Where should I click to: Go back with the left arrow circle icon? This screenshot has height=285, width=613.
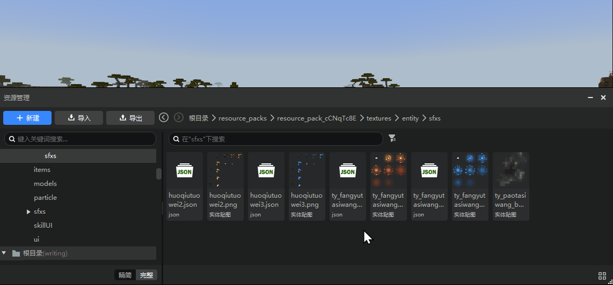(x=164, y=117)
